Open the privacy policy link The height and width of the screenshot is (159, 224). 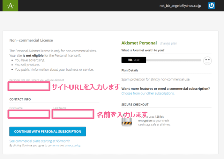pyautogui.click(x=72, y=145)
